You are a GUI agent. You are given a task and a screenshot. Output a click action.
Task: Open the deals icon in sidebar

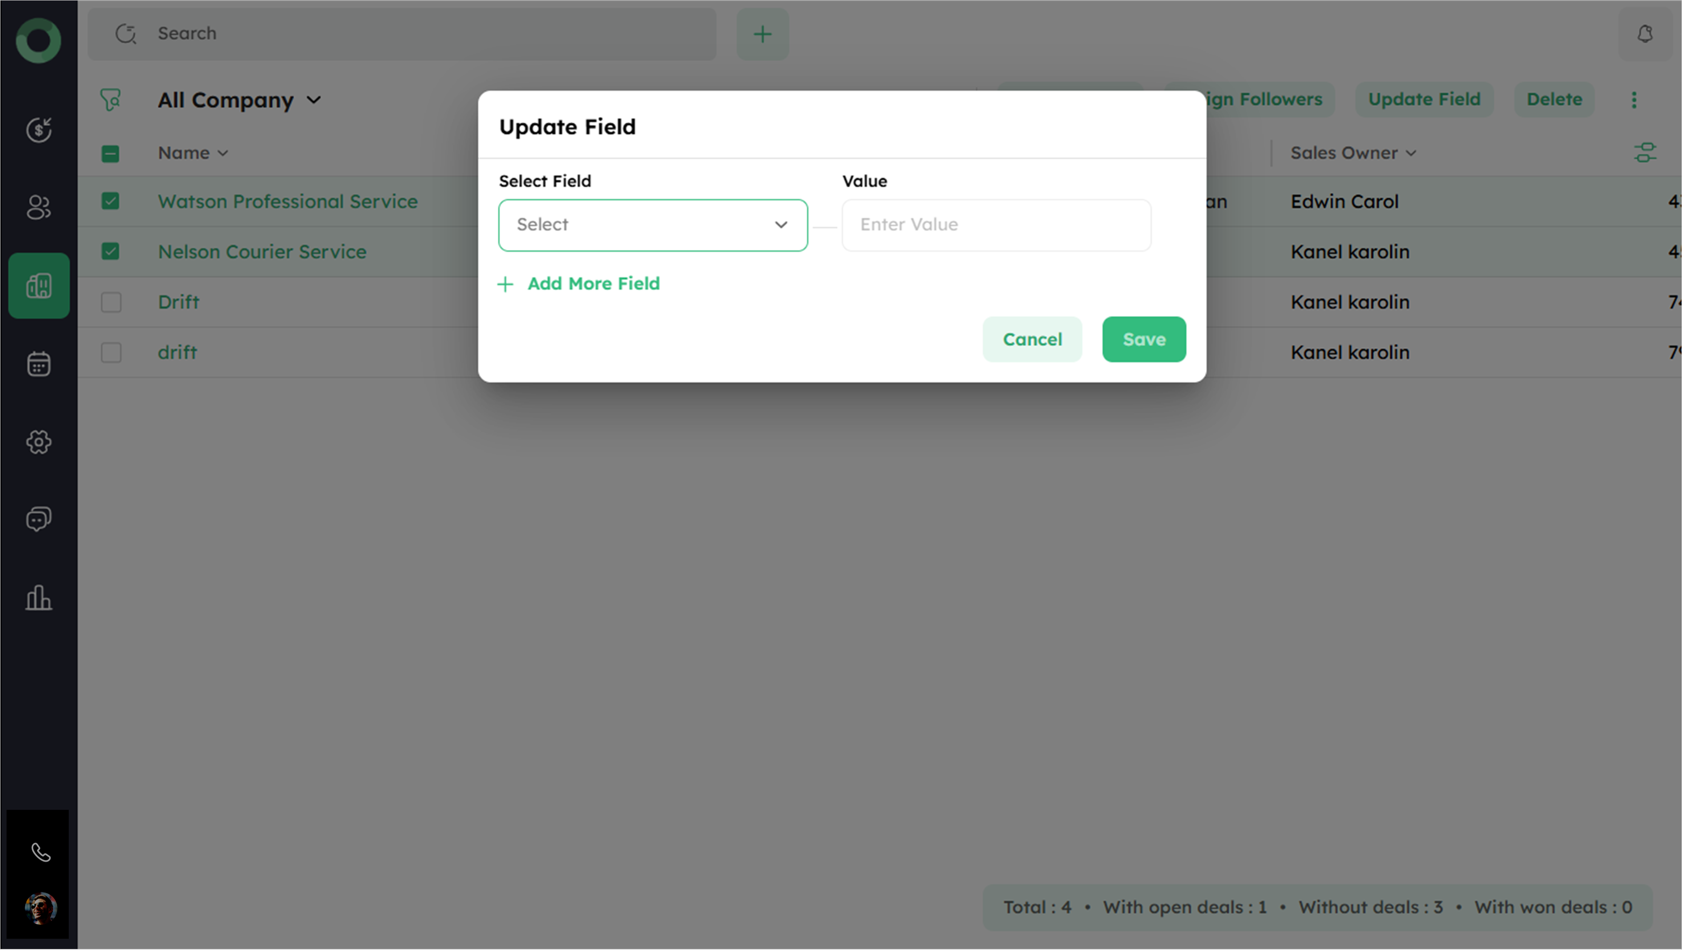point(38,130)
